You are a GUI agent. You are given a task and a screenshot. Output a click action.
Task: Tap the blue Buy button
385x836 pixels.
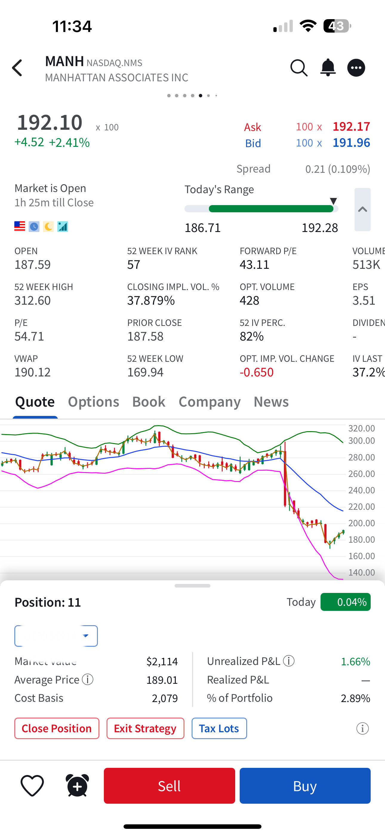(x=305, y=786)
